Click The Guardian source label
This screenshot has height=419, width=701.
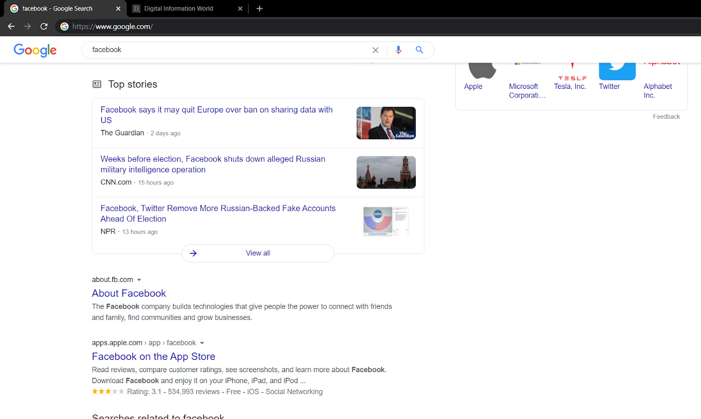[122, 133]
